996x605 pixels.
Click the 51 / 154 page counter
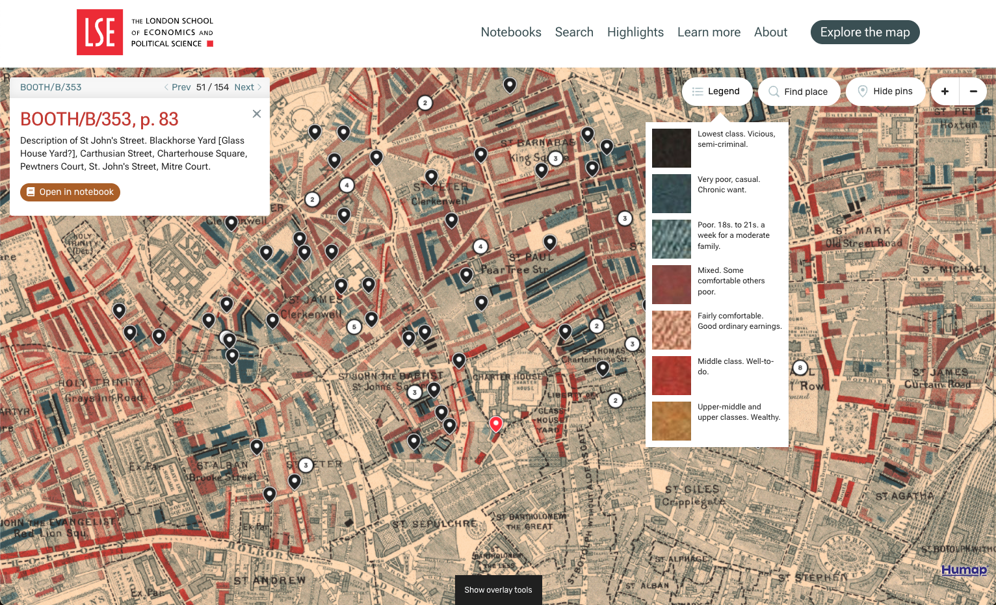point(213,87)
